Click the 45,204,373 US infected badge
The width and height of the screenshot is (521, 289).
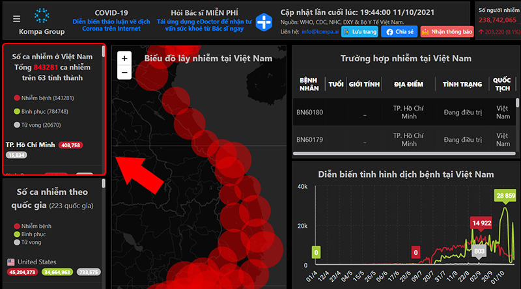coord(22,272)
